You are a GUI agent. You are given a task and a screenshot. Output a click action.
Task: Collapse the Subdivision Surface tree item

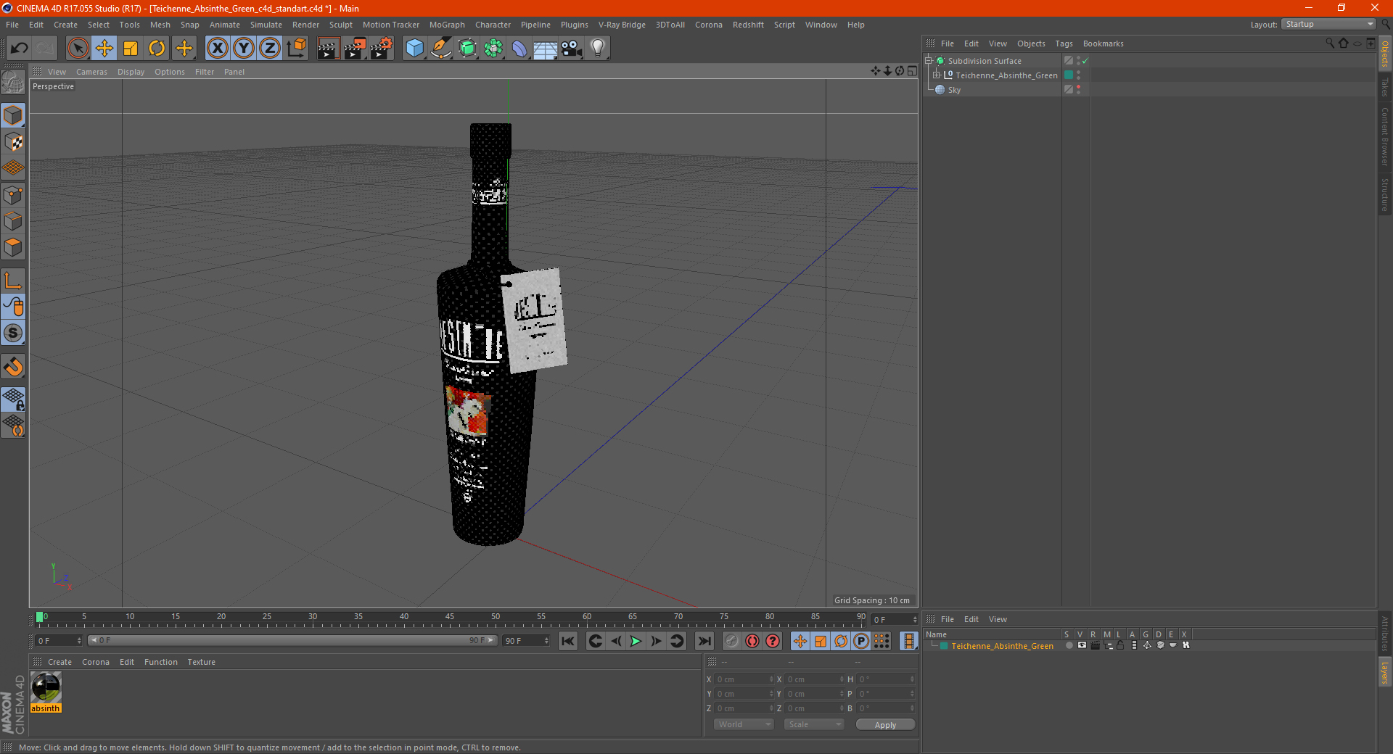click(929, 61)
